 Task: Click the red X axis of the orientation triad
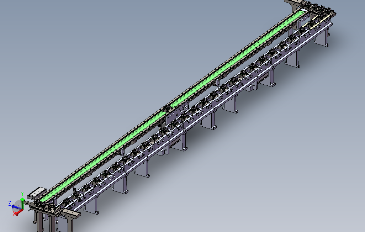pyautogui.click(x=18, y=212)
